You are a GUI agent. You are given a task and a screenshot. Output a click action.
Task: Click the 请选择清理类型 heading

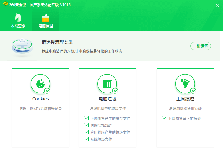click(57, 42)
